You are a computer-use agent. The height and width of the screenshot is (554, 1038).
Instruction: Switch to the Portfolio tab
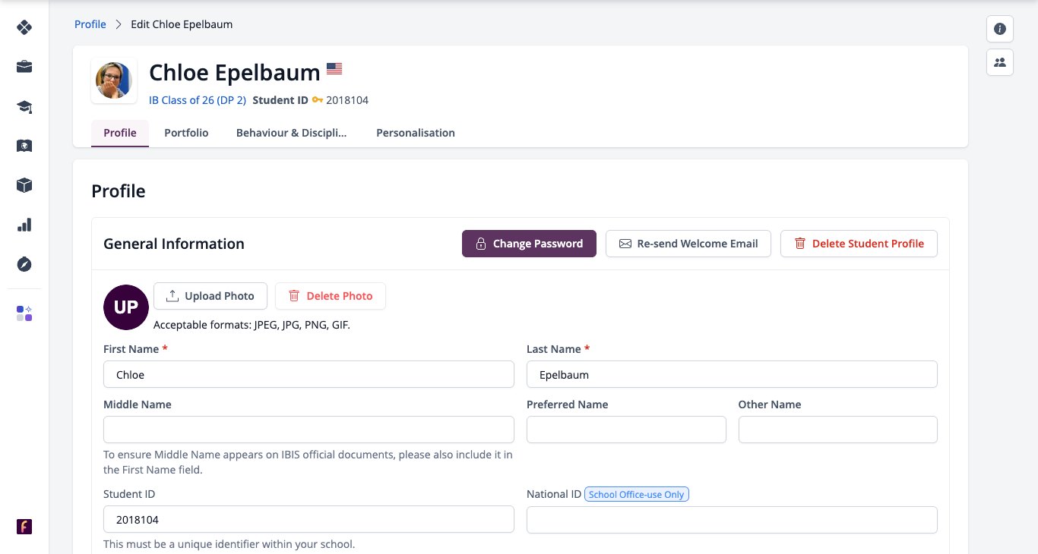click(x=186, y=133)
